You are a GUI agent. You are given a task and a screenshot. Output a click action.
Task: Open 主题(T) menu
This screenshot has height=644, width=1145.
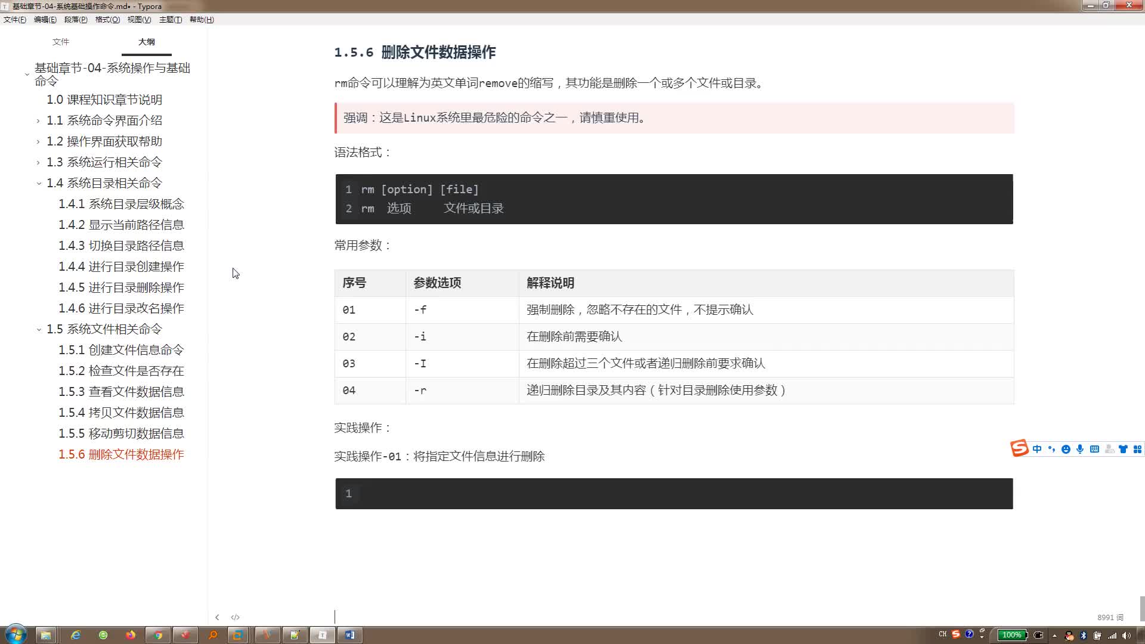click(x=171, y=20)
